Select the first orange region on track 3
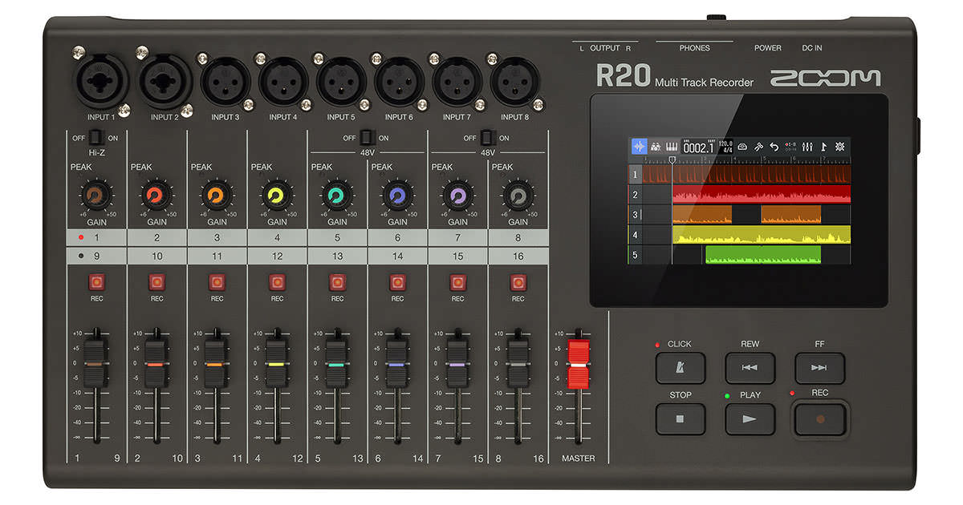Screen dimensions: 963x505 [702, 215]
